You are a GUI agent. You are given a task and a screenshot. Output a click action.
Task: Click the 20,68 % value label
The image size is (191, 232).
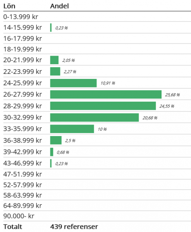150,118
